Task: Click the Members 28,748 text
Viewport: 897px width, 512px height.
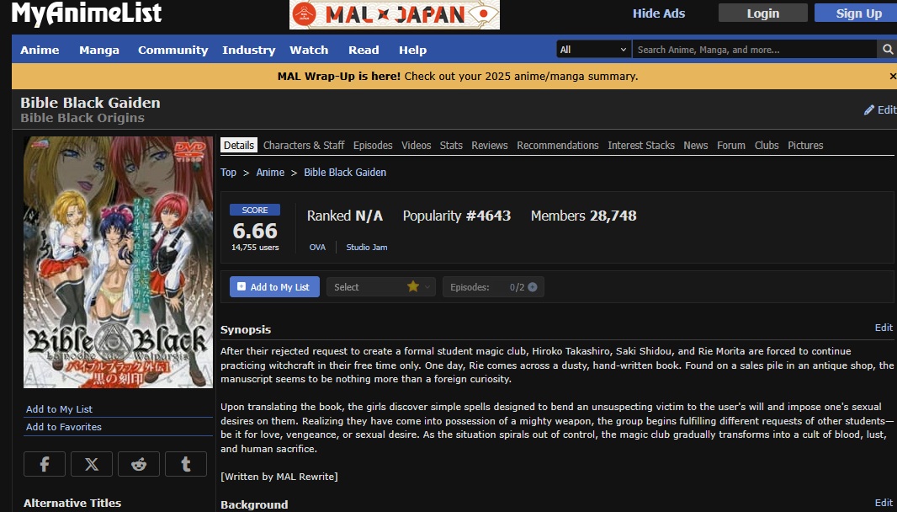Action: coord(583,216)
